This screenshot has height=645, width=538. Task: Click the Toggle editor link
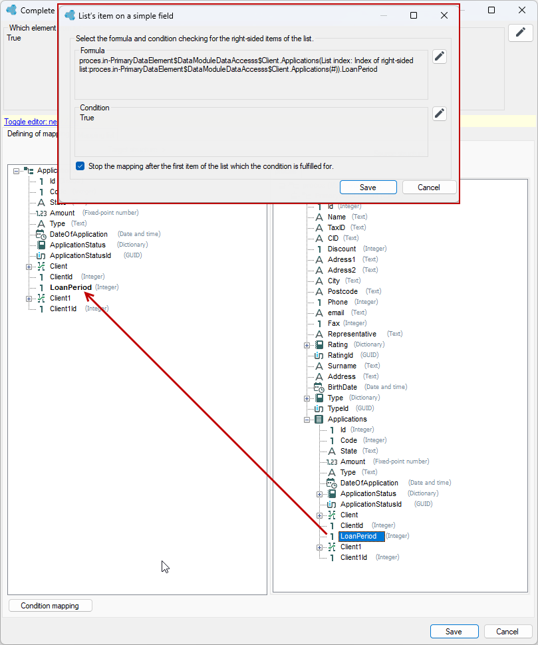point(31,122)
